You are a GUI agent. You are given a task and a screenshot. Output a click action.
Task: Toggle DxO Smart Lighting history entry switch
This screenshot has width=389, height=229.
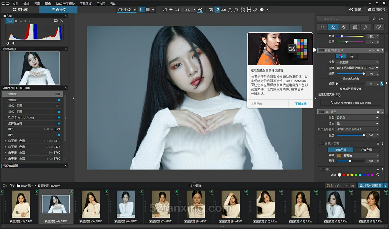click(58, 117)
